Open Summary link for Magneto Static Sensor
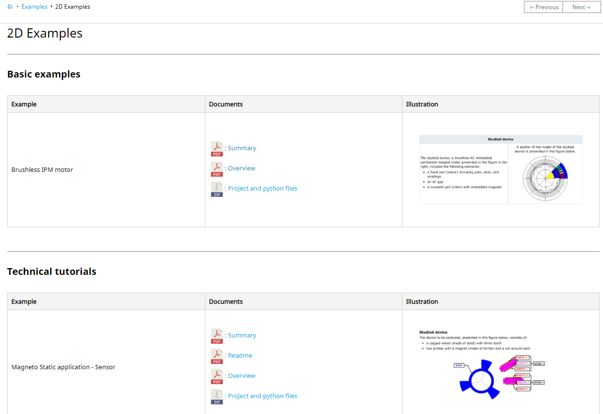The width and height of the screenshot is (603, 414). point(242,336)
